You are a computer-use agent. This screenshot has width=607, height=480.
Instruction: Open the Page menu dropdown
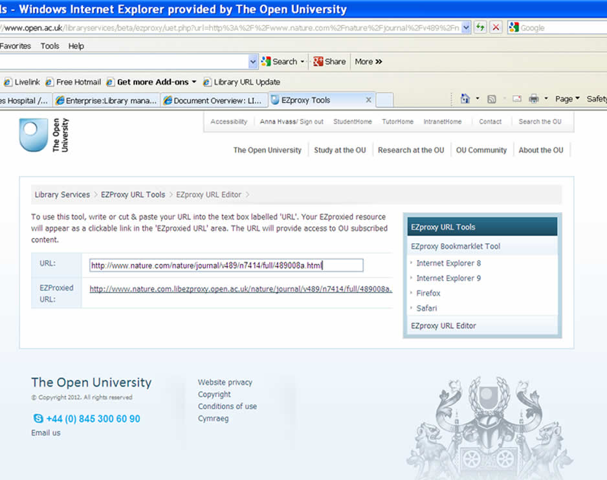(x=567, y=99)
